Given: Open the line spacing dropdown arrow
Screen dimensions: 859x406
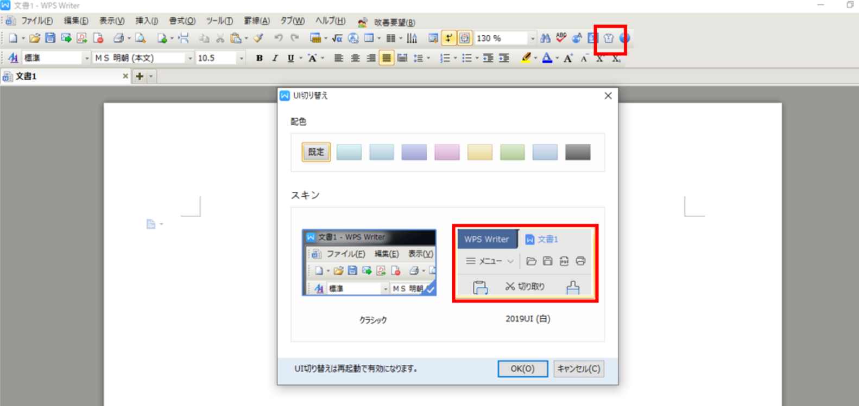Looking at the screenshot, I should click(428, 58).
